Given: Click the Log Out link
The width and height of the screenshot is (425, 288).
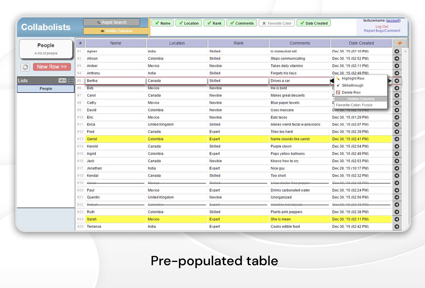Looking at the screenshot, I should pyautogui.click(x=382, y=27).
